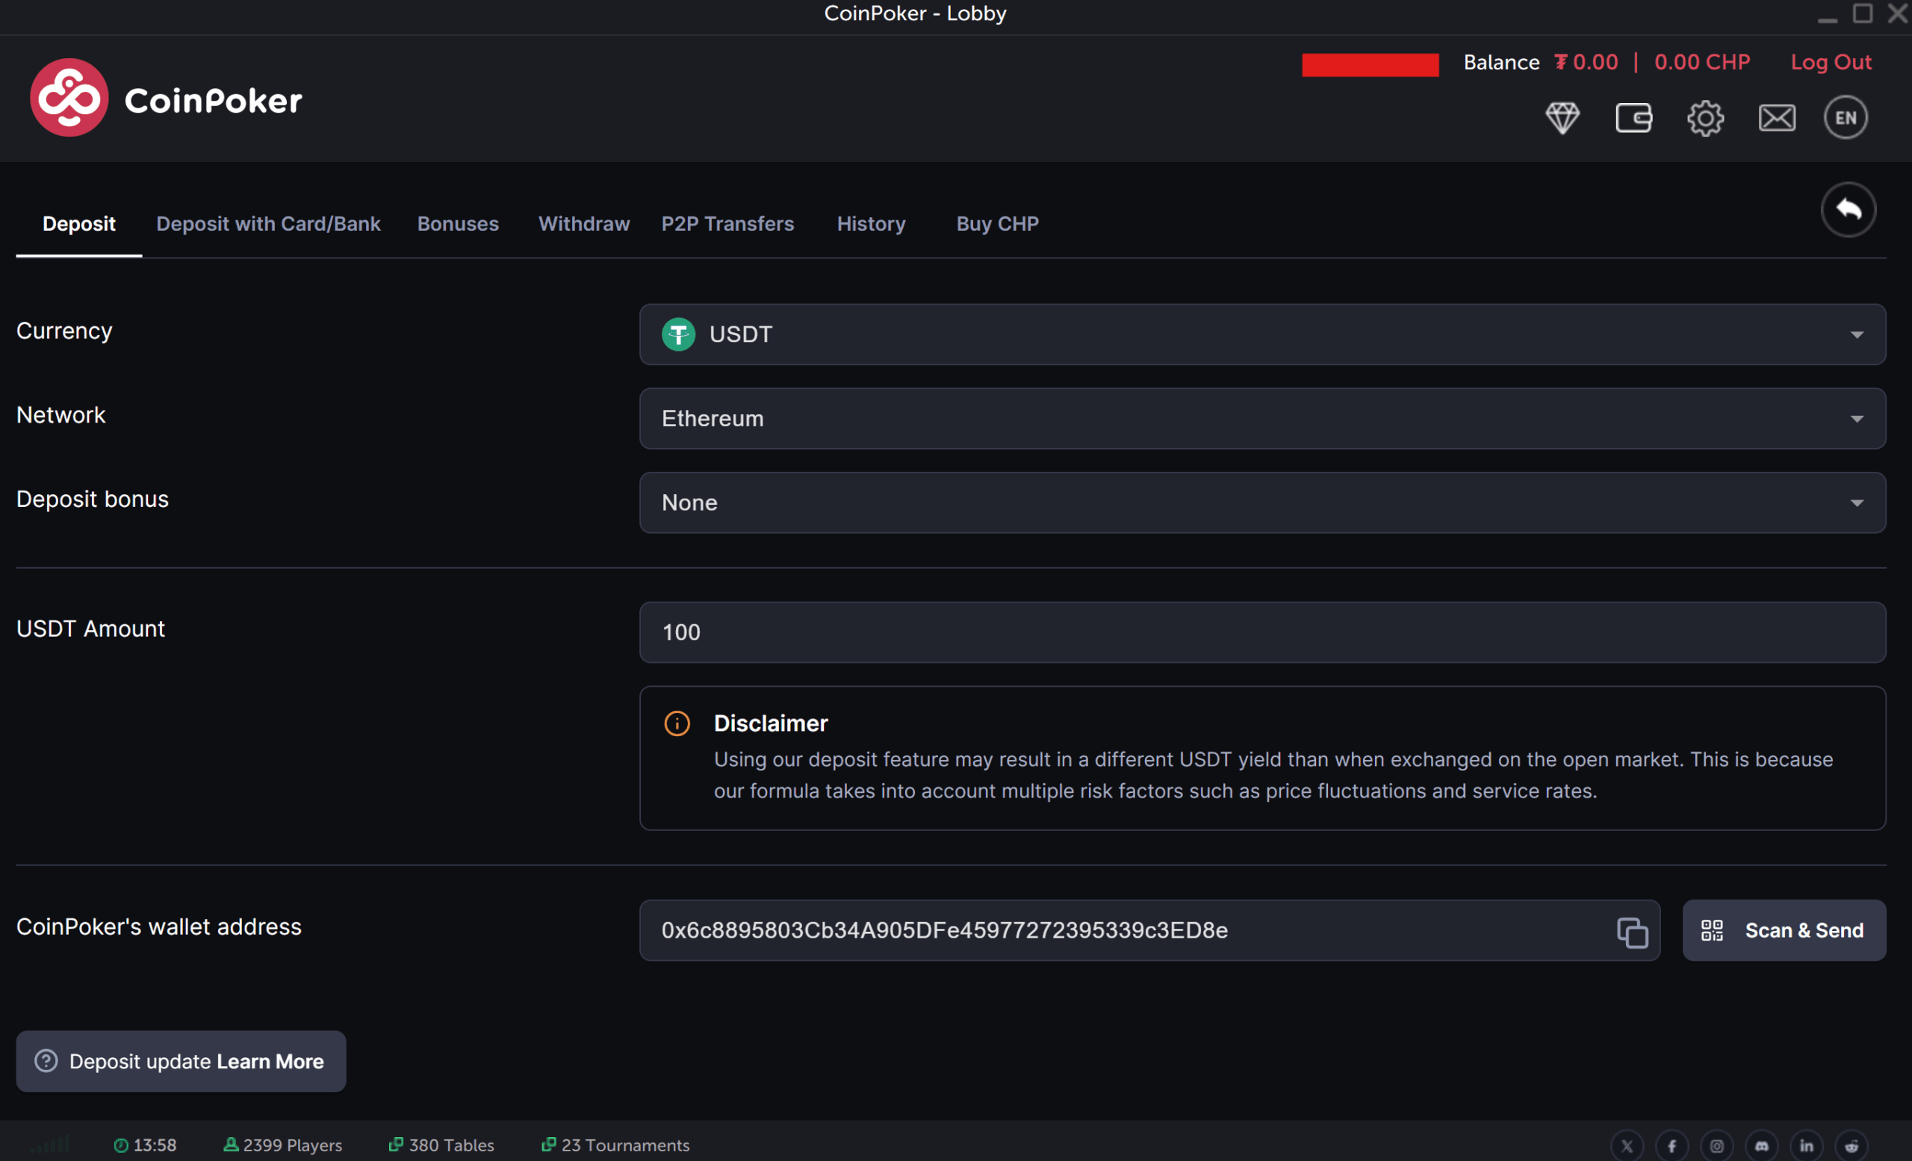Open the Discord social icon

1761,1145
